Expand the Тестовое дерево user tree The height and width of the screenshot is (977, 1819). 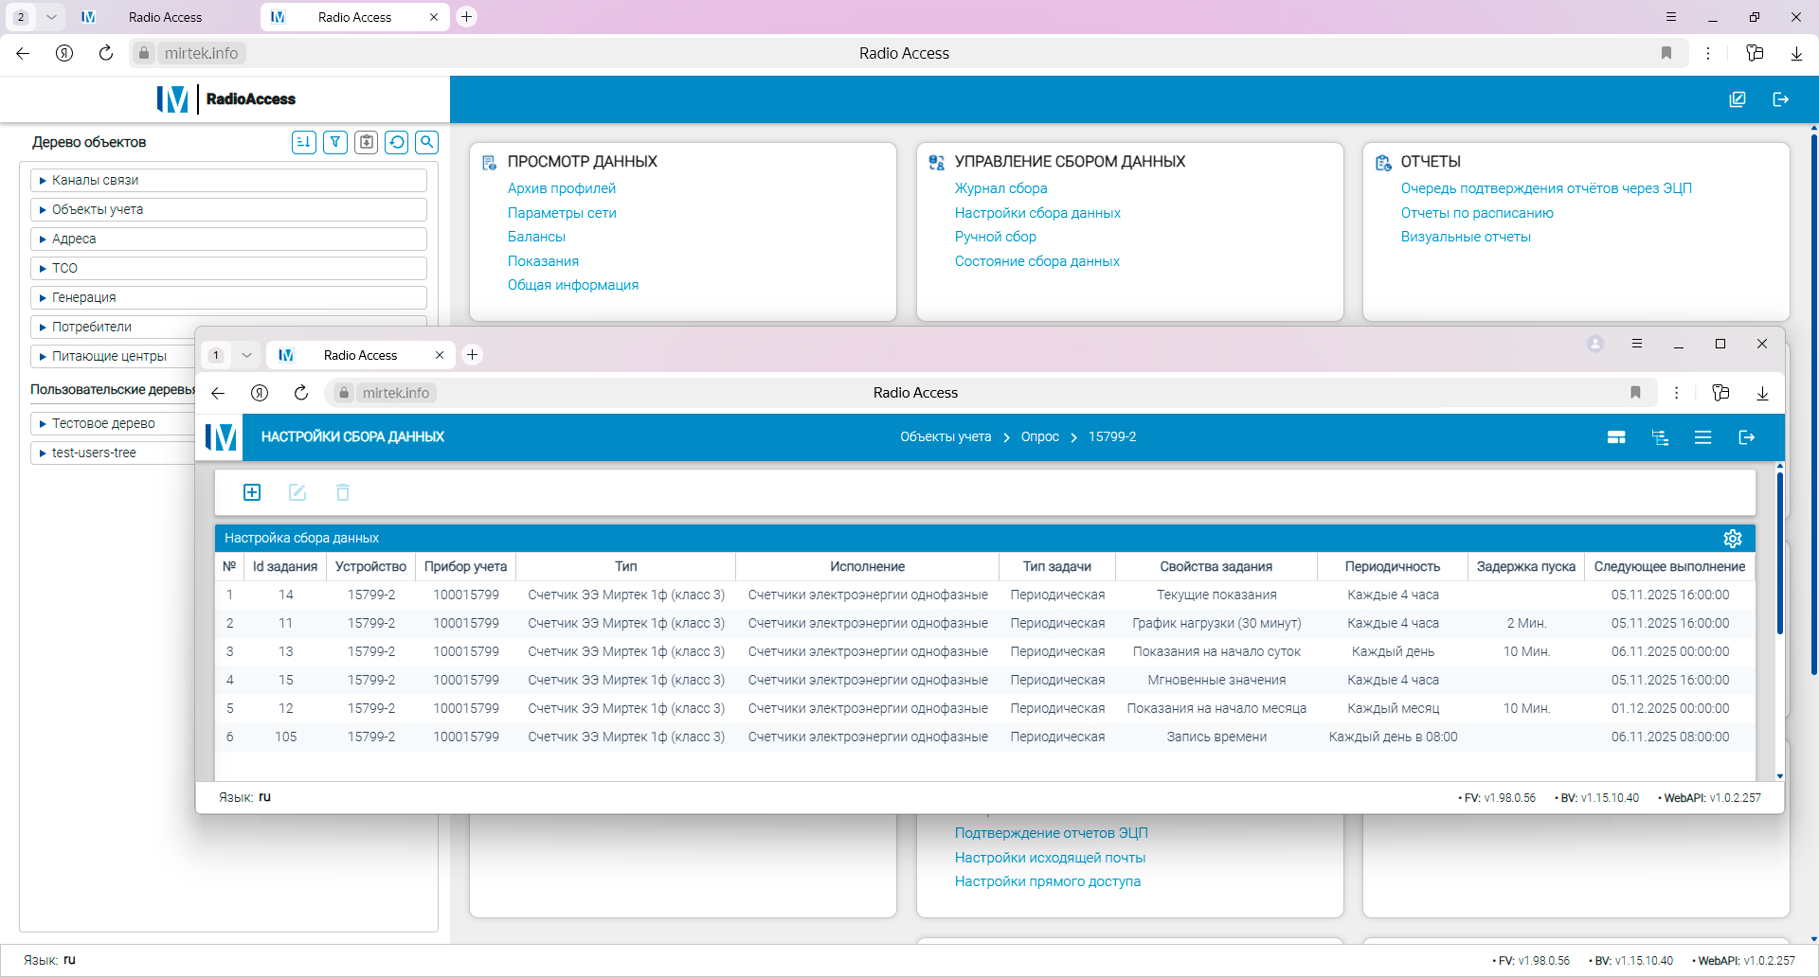coord(43,424)
